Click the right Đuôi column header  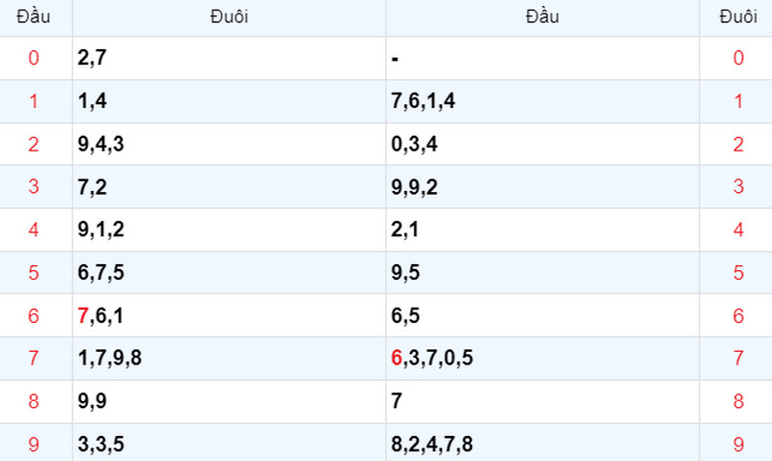pos(738,16)
